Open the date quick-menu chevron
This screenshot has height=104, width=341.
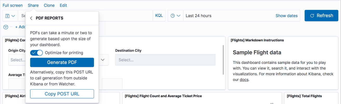click(179, 16)
